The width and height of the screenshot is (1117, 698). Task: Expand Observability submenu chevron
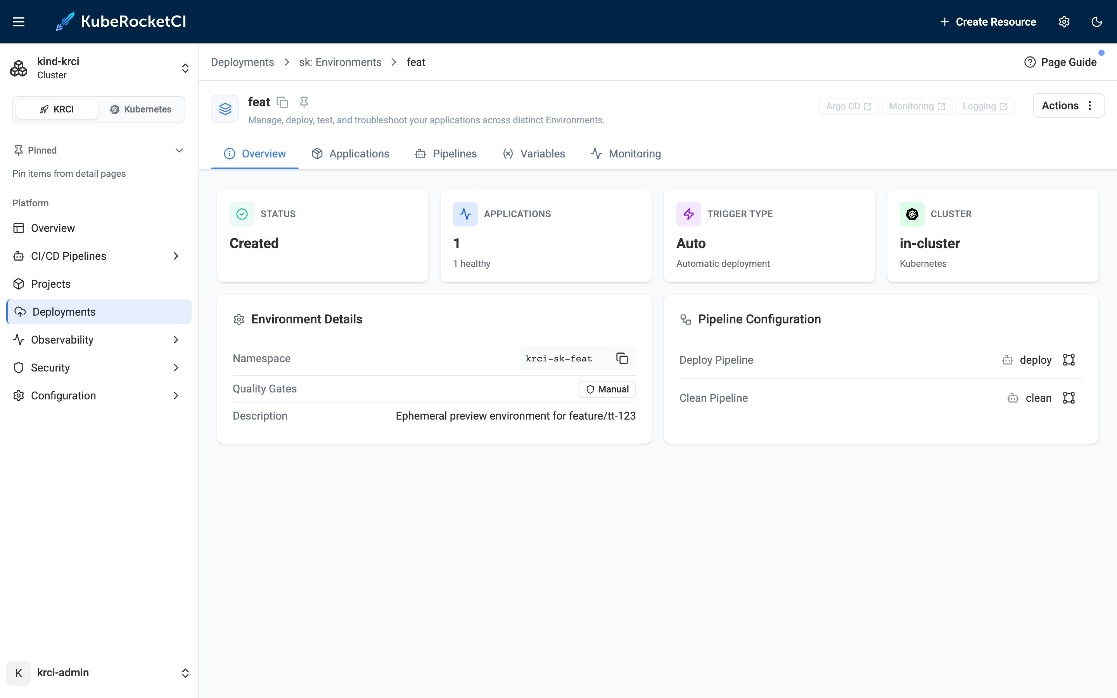coord(176,340)
